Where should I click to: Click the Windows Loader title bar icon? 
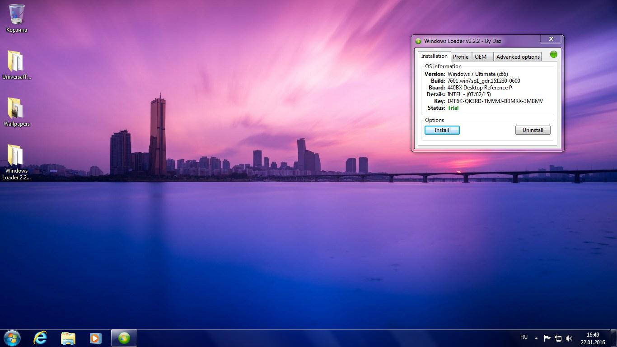[x=418, y=41]
